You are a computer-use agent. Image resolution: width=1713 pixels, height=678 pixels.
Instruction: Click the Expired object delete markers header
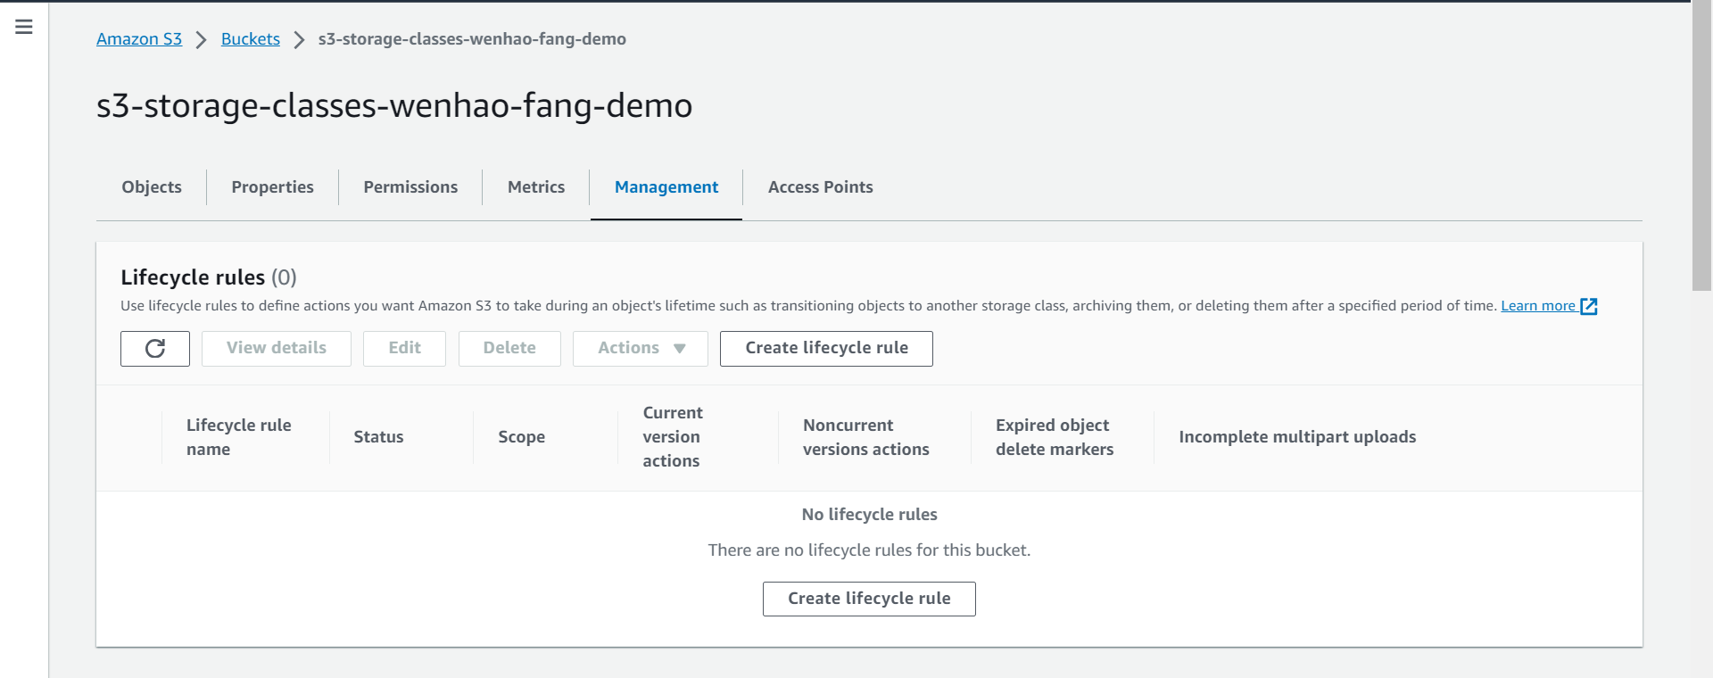(x=1055, y=437)
